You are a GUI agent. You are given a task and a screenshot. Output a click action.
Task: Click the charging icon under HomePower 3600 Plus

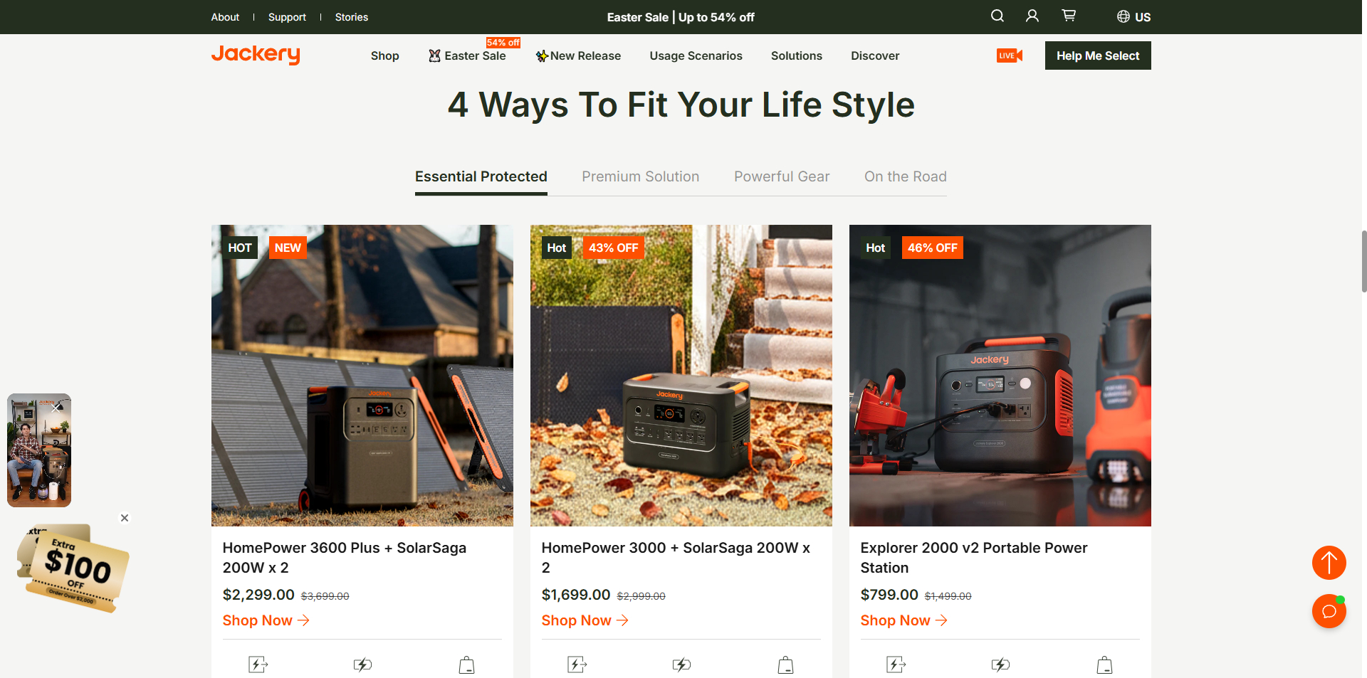click(362, 664)
